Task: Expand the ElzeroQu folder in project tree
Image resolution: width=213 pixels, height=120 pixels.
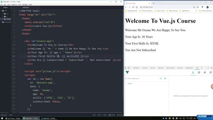Action: [x=1, y=22]
